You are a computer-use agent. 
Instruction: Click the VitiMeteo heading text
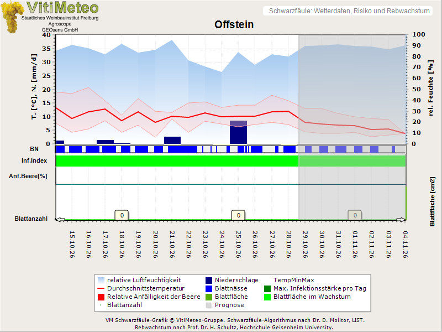tap(62, 7)
